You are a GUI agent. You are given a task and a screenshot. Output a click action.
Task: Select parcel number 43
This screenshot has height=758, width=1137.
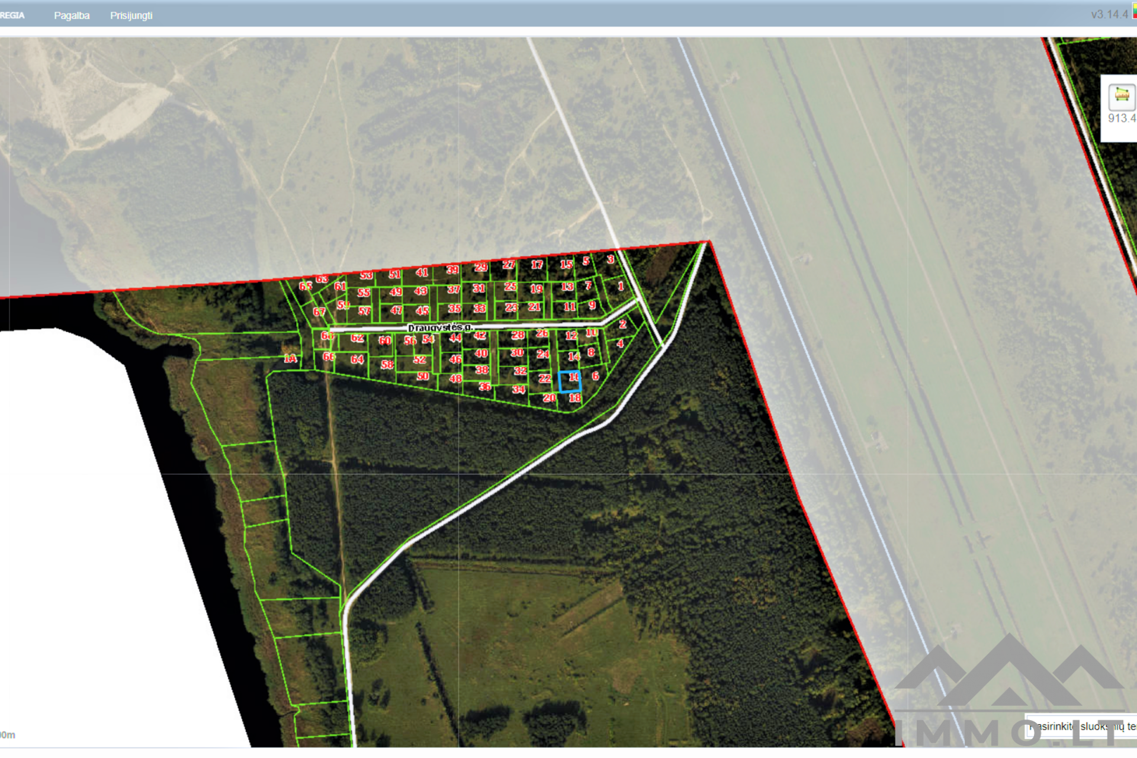[x=420, y=291]
